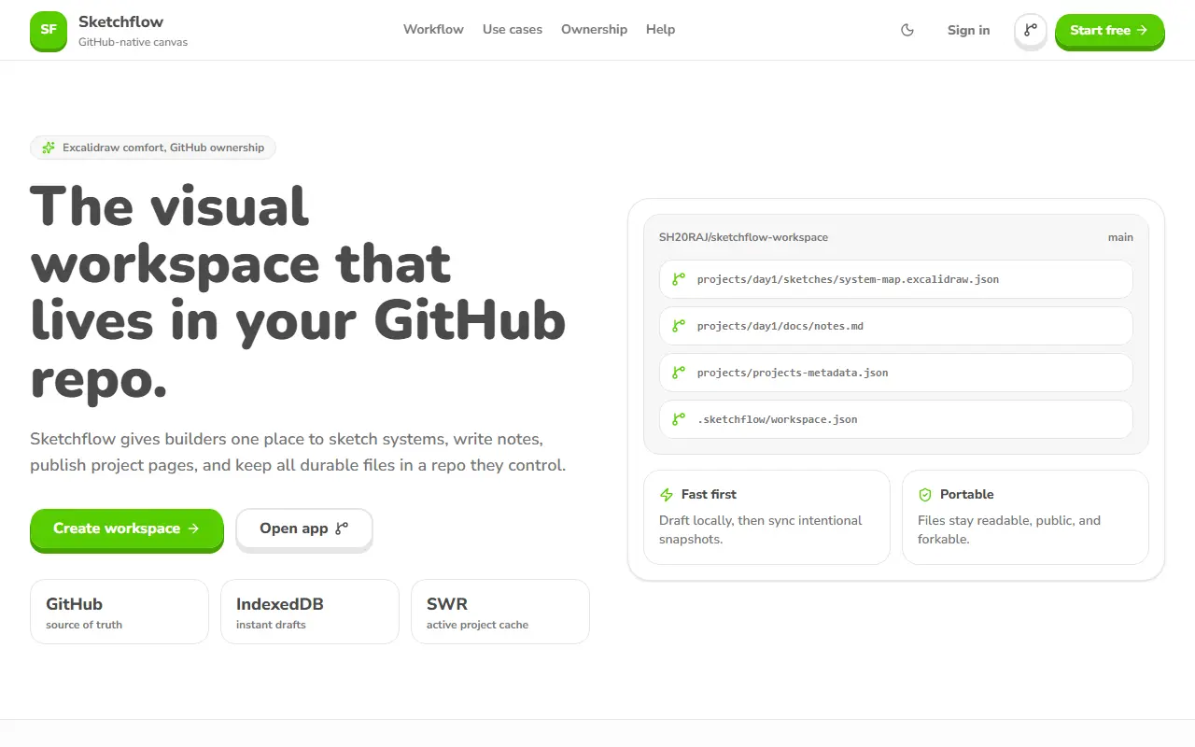Click the branch icon beside notes.md
Viewport: 1195px width, 747px height.
(x=679, y=326)
